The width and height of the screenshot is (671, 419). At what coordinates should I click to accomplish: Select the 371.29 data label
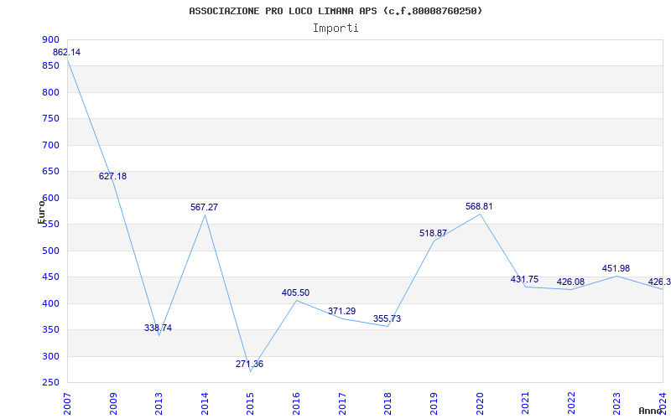[x=341, y=311]
